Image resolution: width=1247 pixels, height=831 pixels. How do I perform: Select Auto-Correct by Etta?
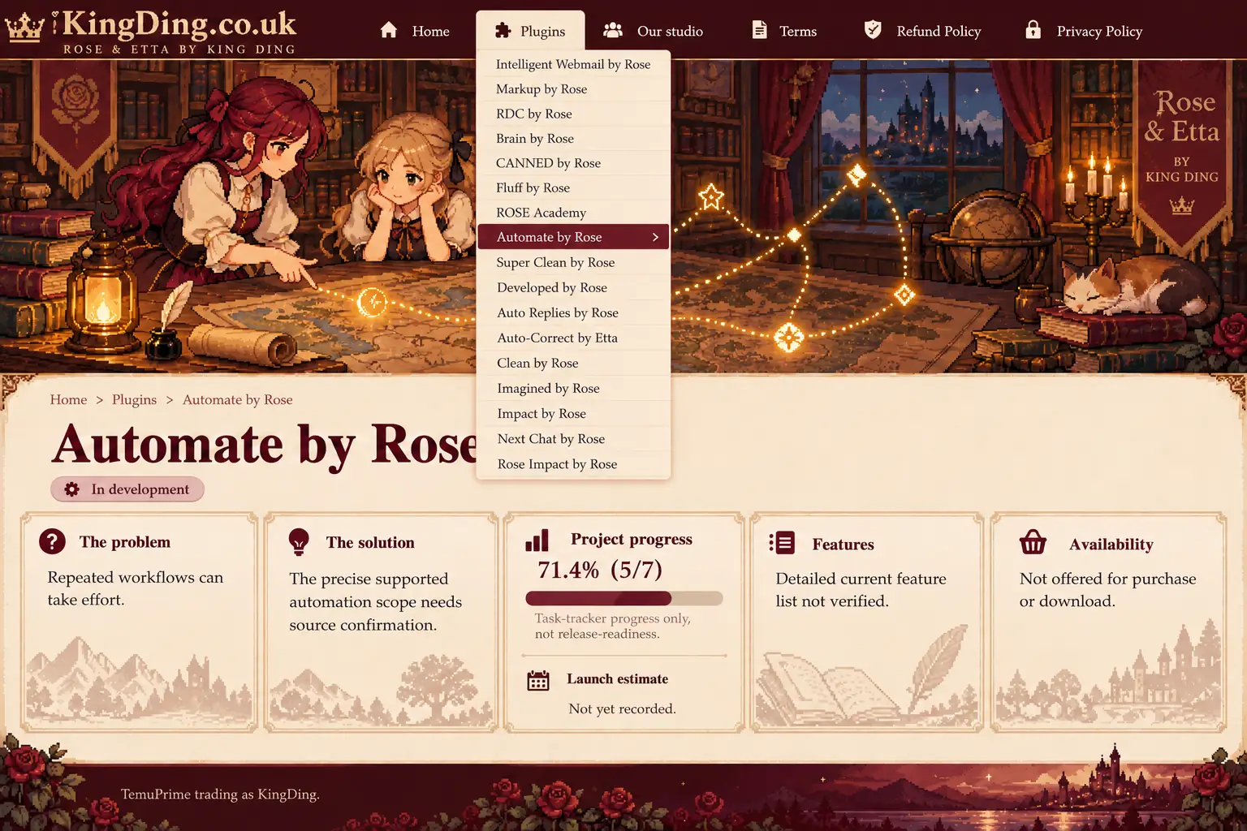573,338
